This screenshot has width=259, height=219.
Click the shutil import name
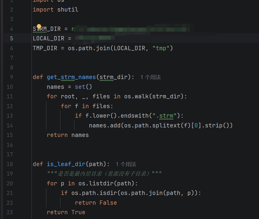coord(68,10)
